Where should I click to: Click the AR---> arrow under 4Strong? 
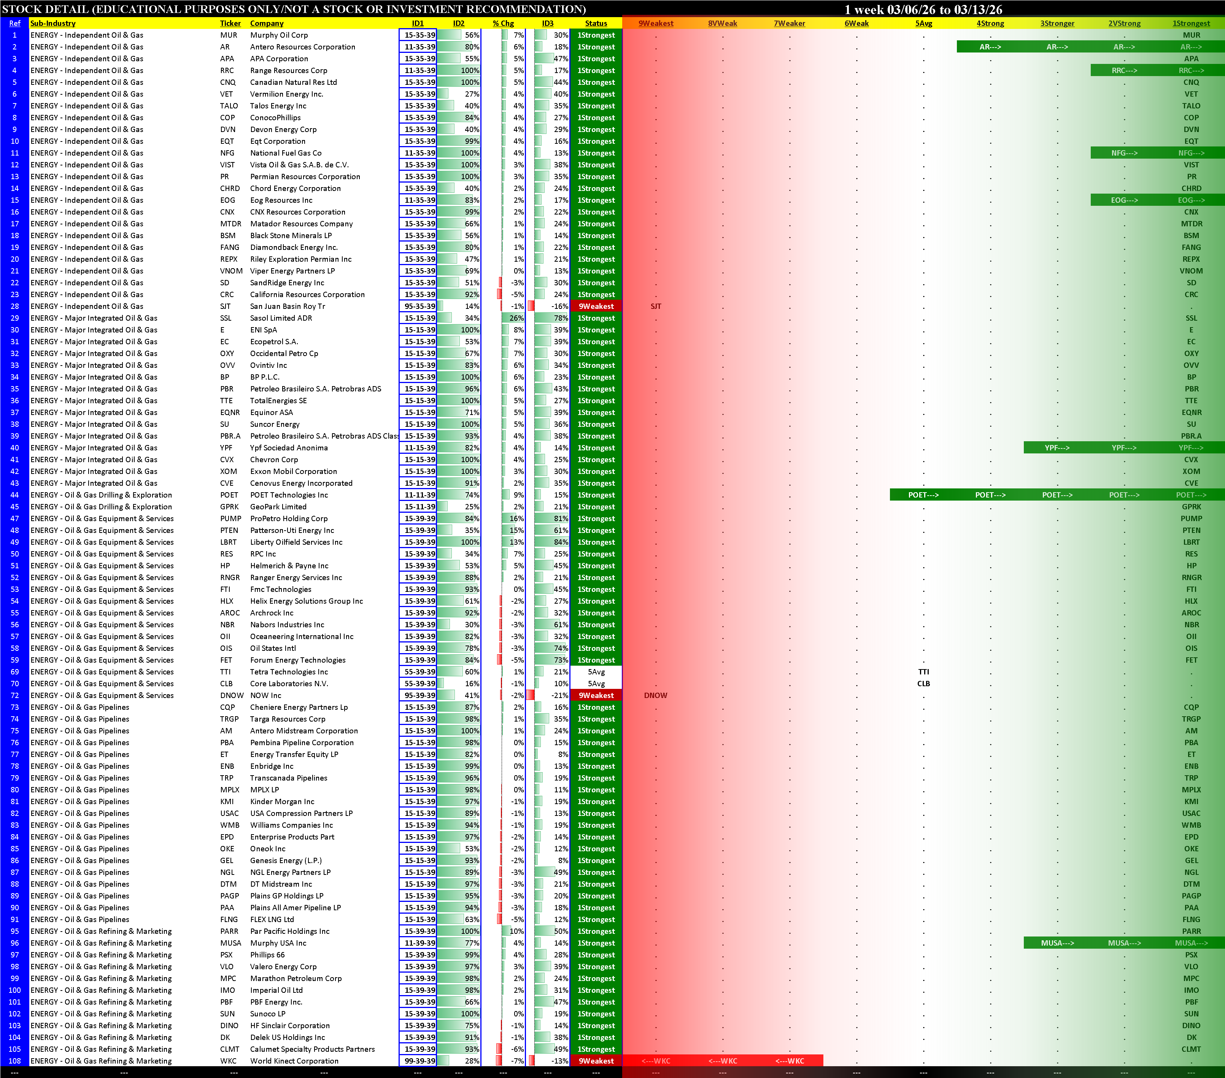990,47
